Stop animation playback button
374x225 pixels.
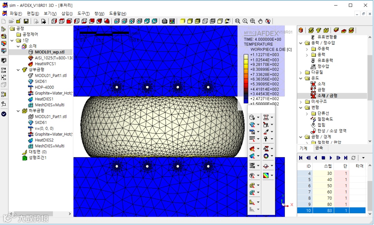pyautogui.click(x=323, y=158)
